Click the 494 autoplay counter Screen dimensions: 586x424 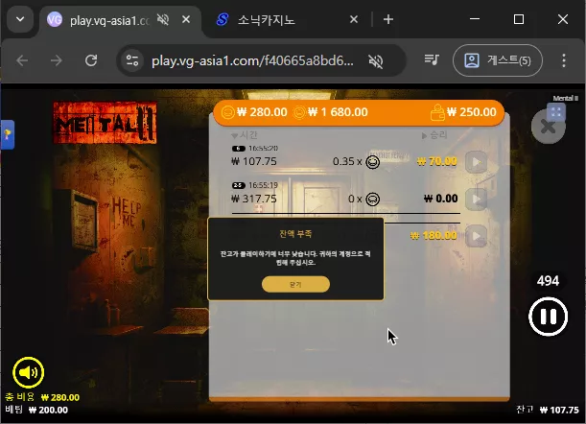click(548, 281)
